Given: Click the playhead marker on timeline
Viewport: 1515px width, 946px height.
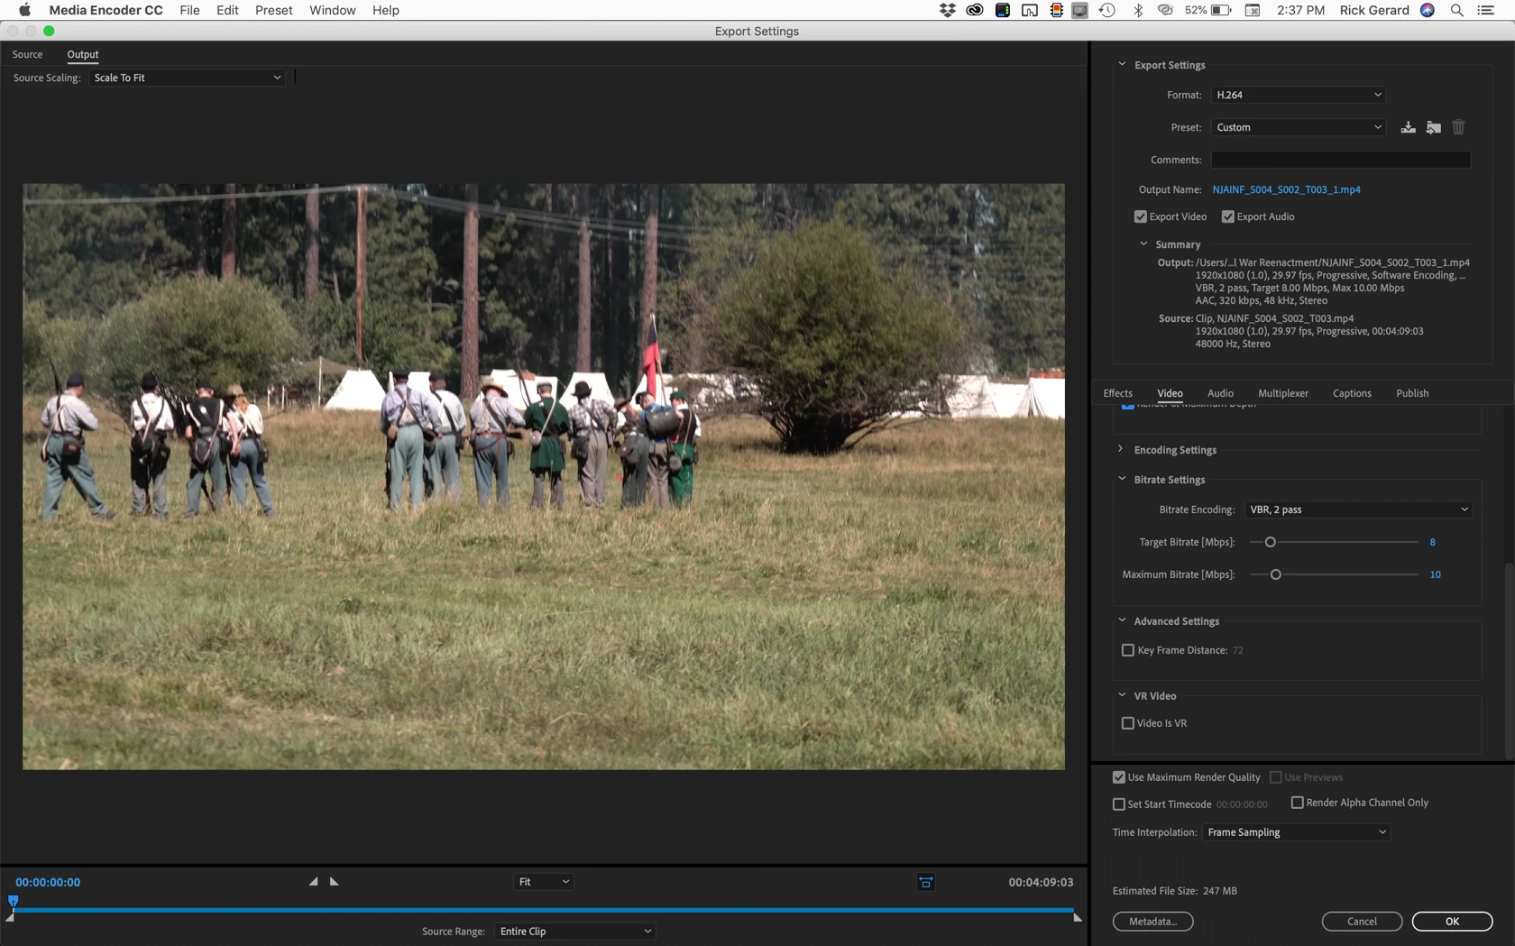Looking at the screenshot, I should [13, 901].
